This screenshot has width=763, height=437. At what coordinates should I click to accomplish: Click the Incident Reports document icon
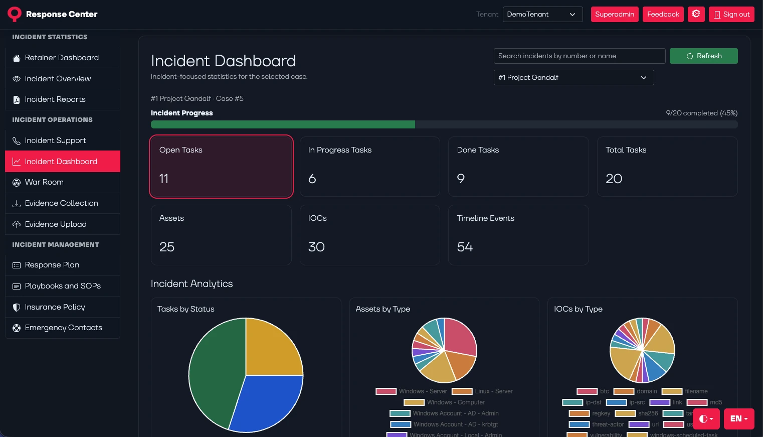[17, 99]
